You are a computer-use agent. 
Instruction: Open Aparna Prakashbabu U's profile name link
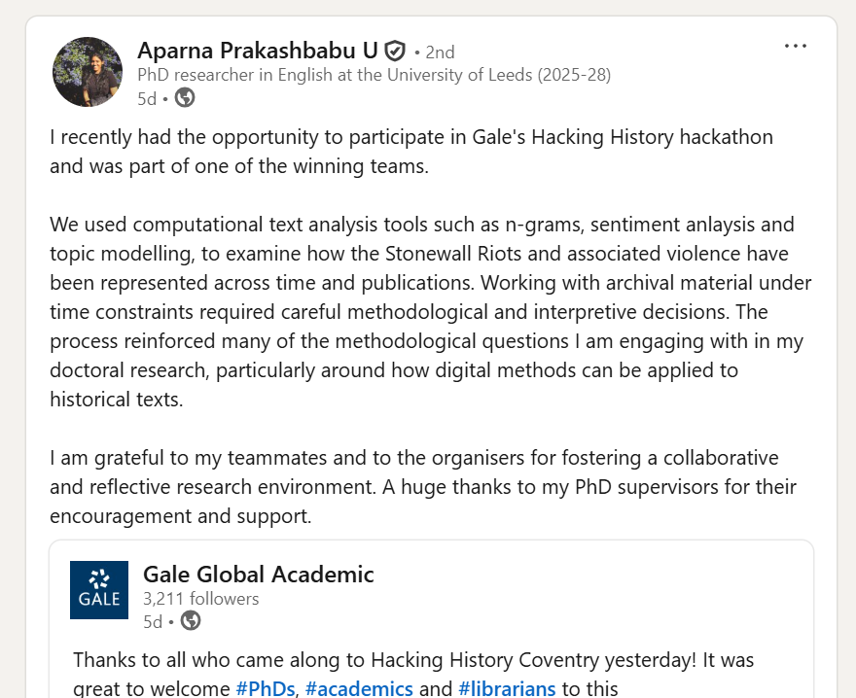(258, 50)
